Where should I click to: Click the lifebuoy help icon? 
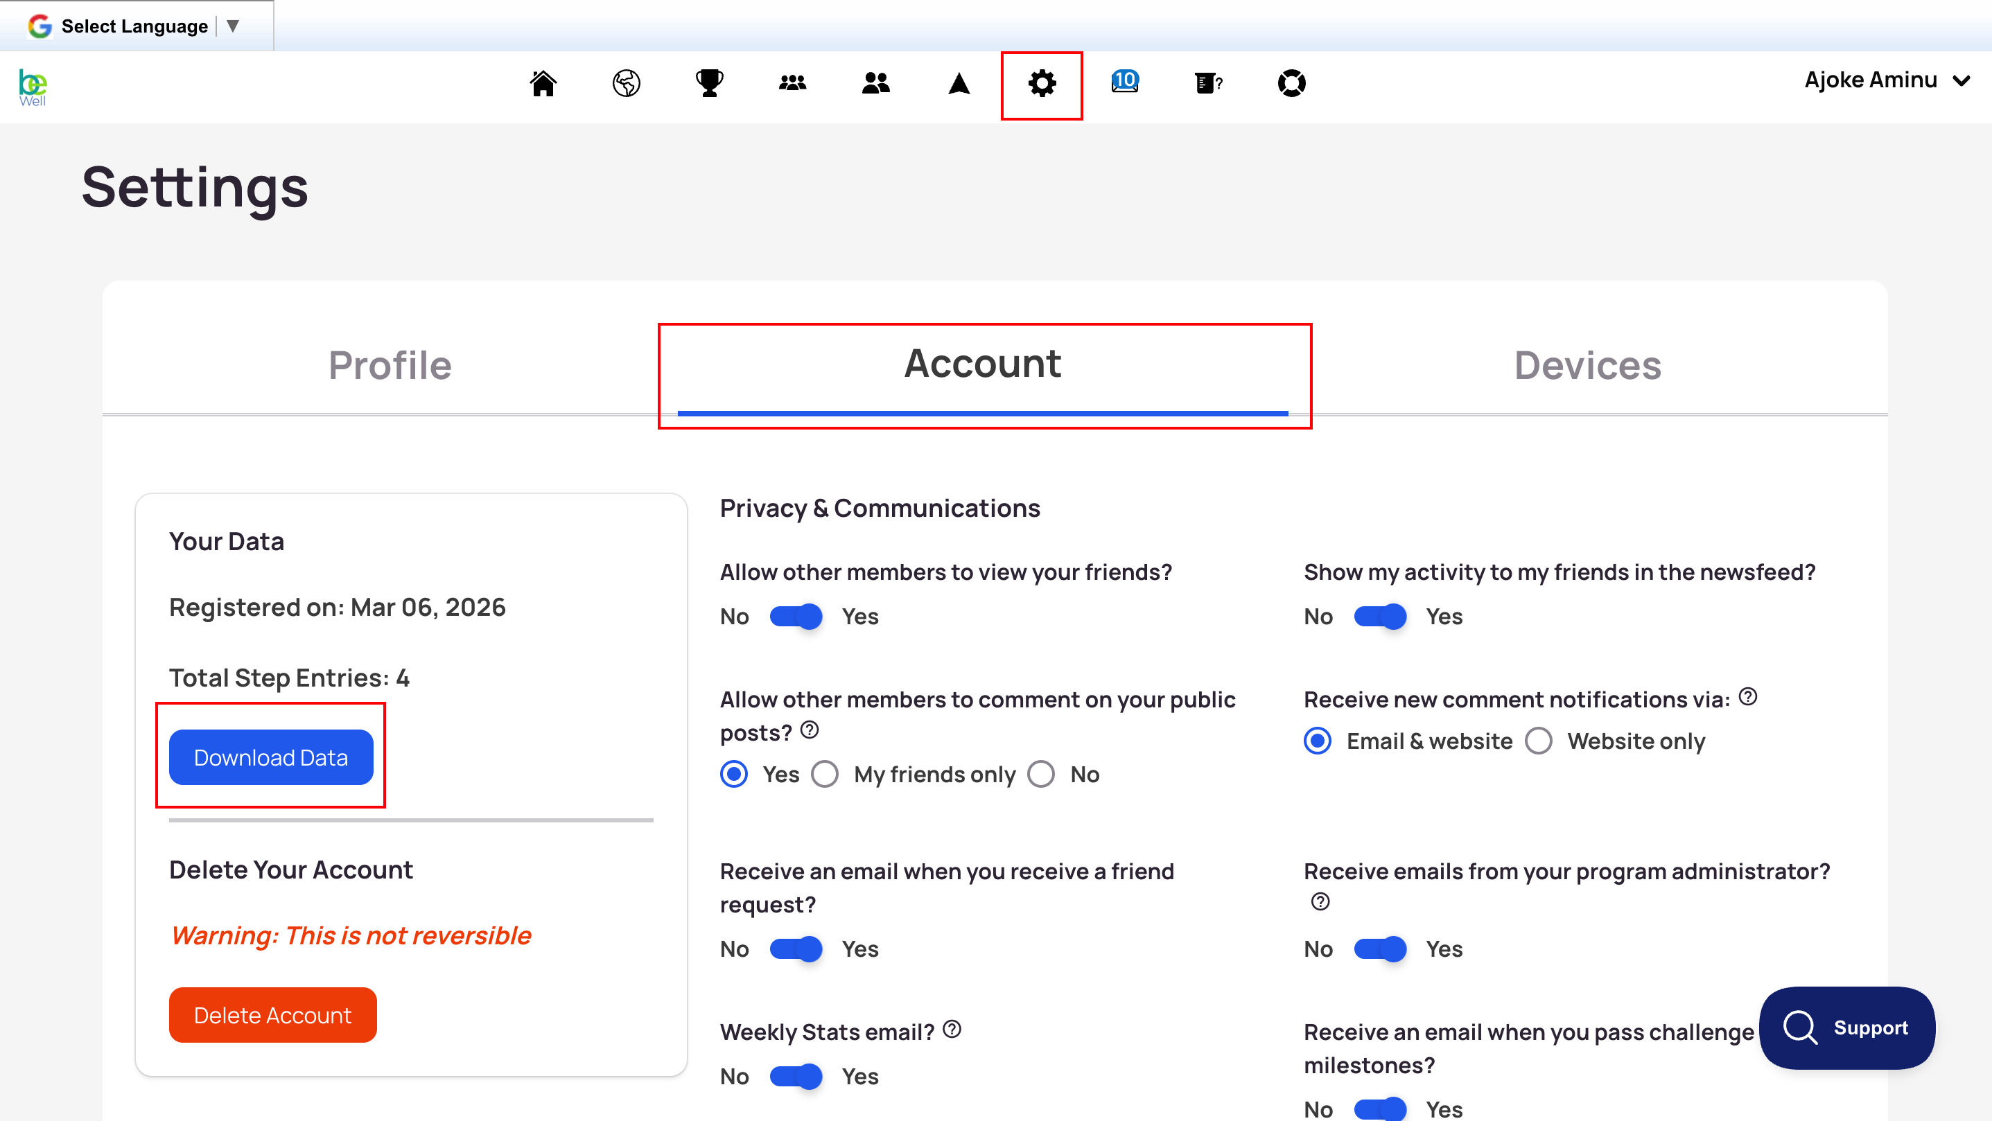click(1291, 82)
